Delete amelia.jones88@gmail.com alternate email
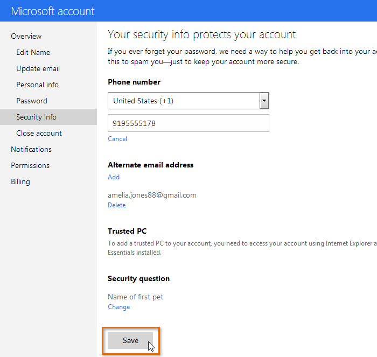This screenshot has width=377, height=357. tap(117, 205)
